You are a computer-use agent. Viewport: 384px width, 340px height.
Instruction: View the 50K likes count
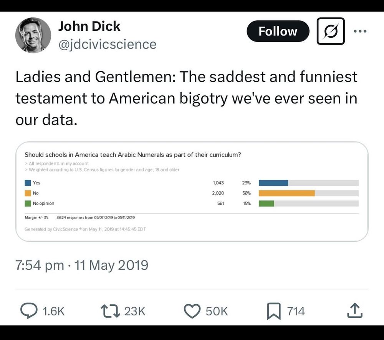217,311
